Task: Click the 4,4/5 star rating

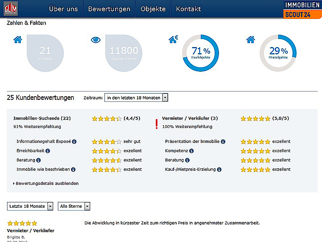Action: click(x=107, y=118)
